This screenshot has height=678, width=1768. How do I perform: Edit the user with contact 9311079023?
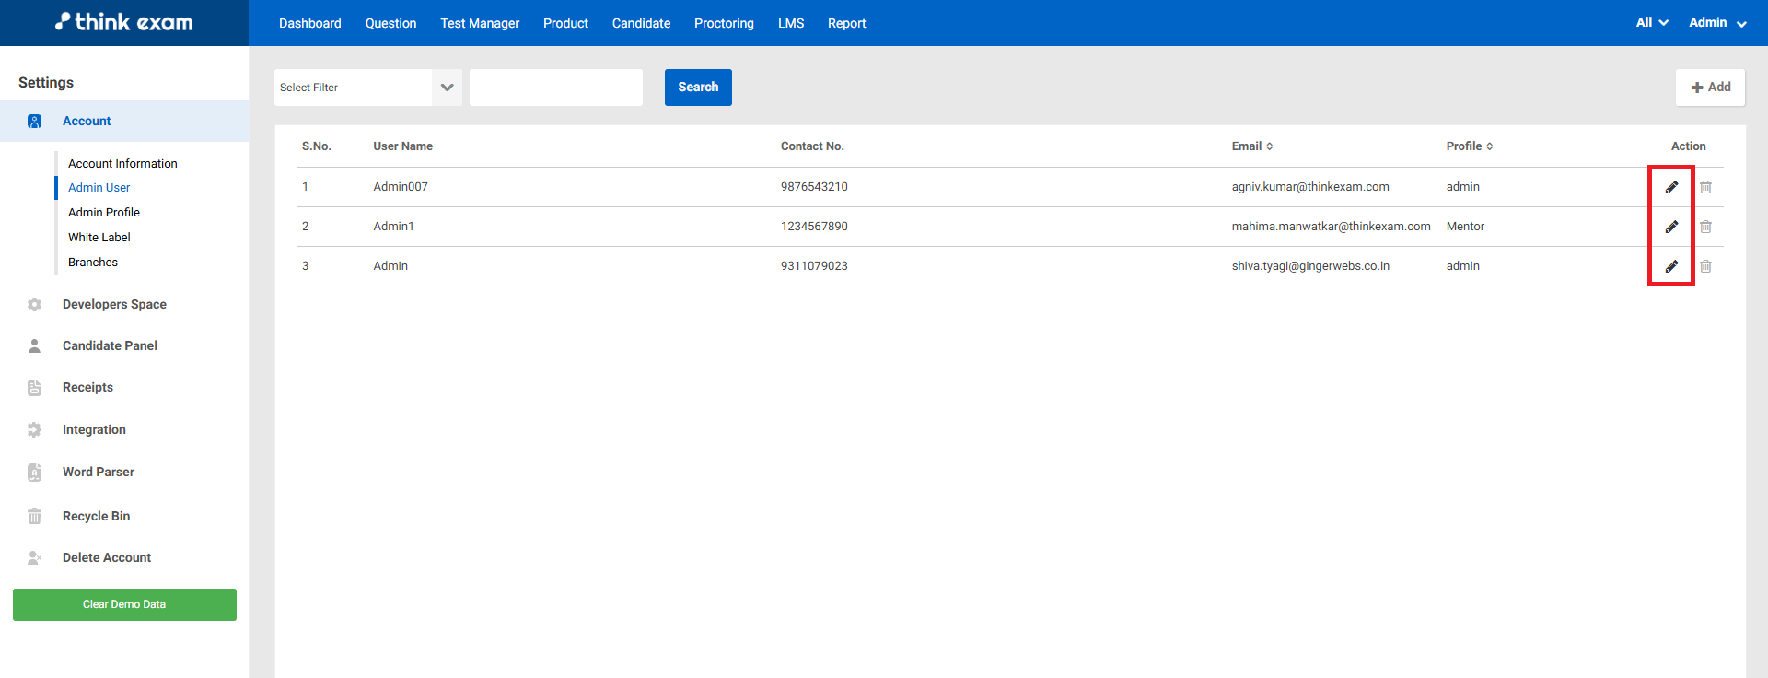pyautogui.click(x=1671, y=266)
